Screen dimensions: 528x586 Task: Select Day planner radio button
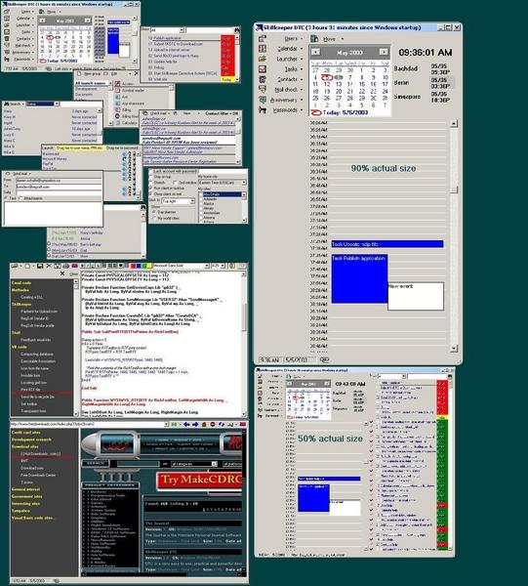[154, 212]
